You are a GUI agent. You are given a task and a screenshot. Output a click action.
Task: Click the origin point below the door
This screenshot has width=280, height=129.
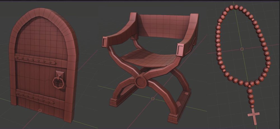pos(40,111)
